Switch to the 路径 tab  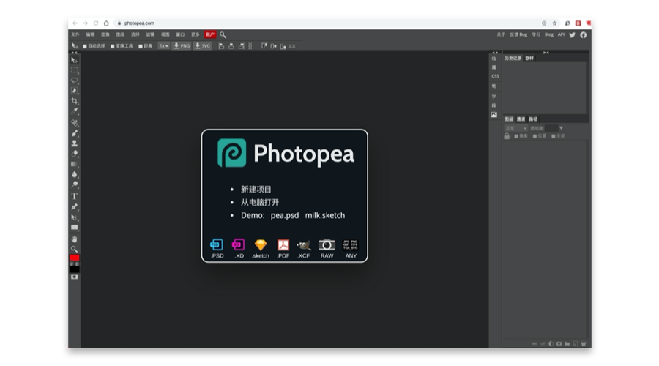click(x=533, y=119)
